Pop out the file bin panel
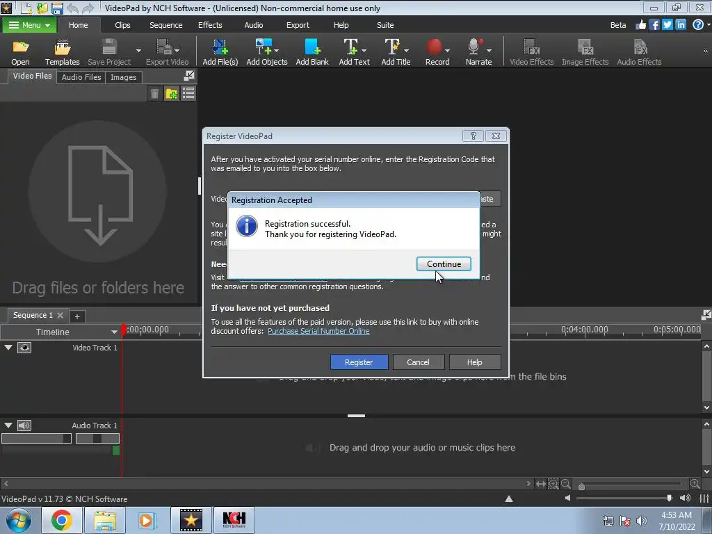712x534 pixels. [x=189, y=76]
